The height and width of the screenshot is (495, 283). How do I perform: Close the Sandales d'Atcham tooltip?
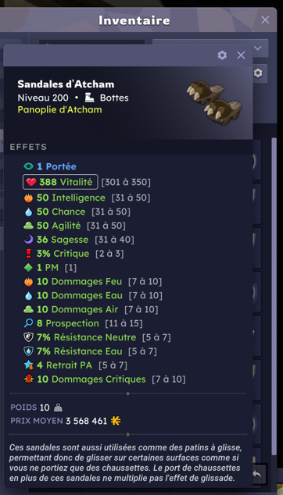click(241, 55)
